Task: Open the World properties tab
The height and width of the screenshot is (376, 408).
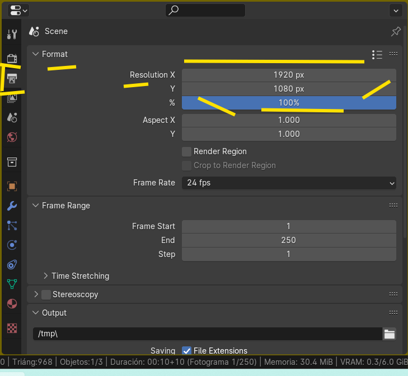Action: [12, 137]
